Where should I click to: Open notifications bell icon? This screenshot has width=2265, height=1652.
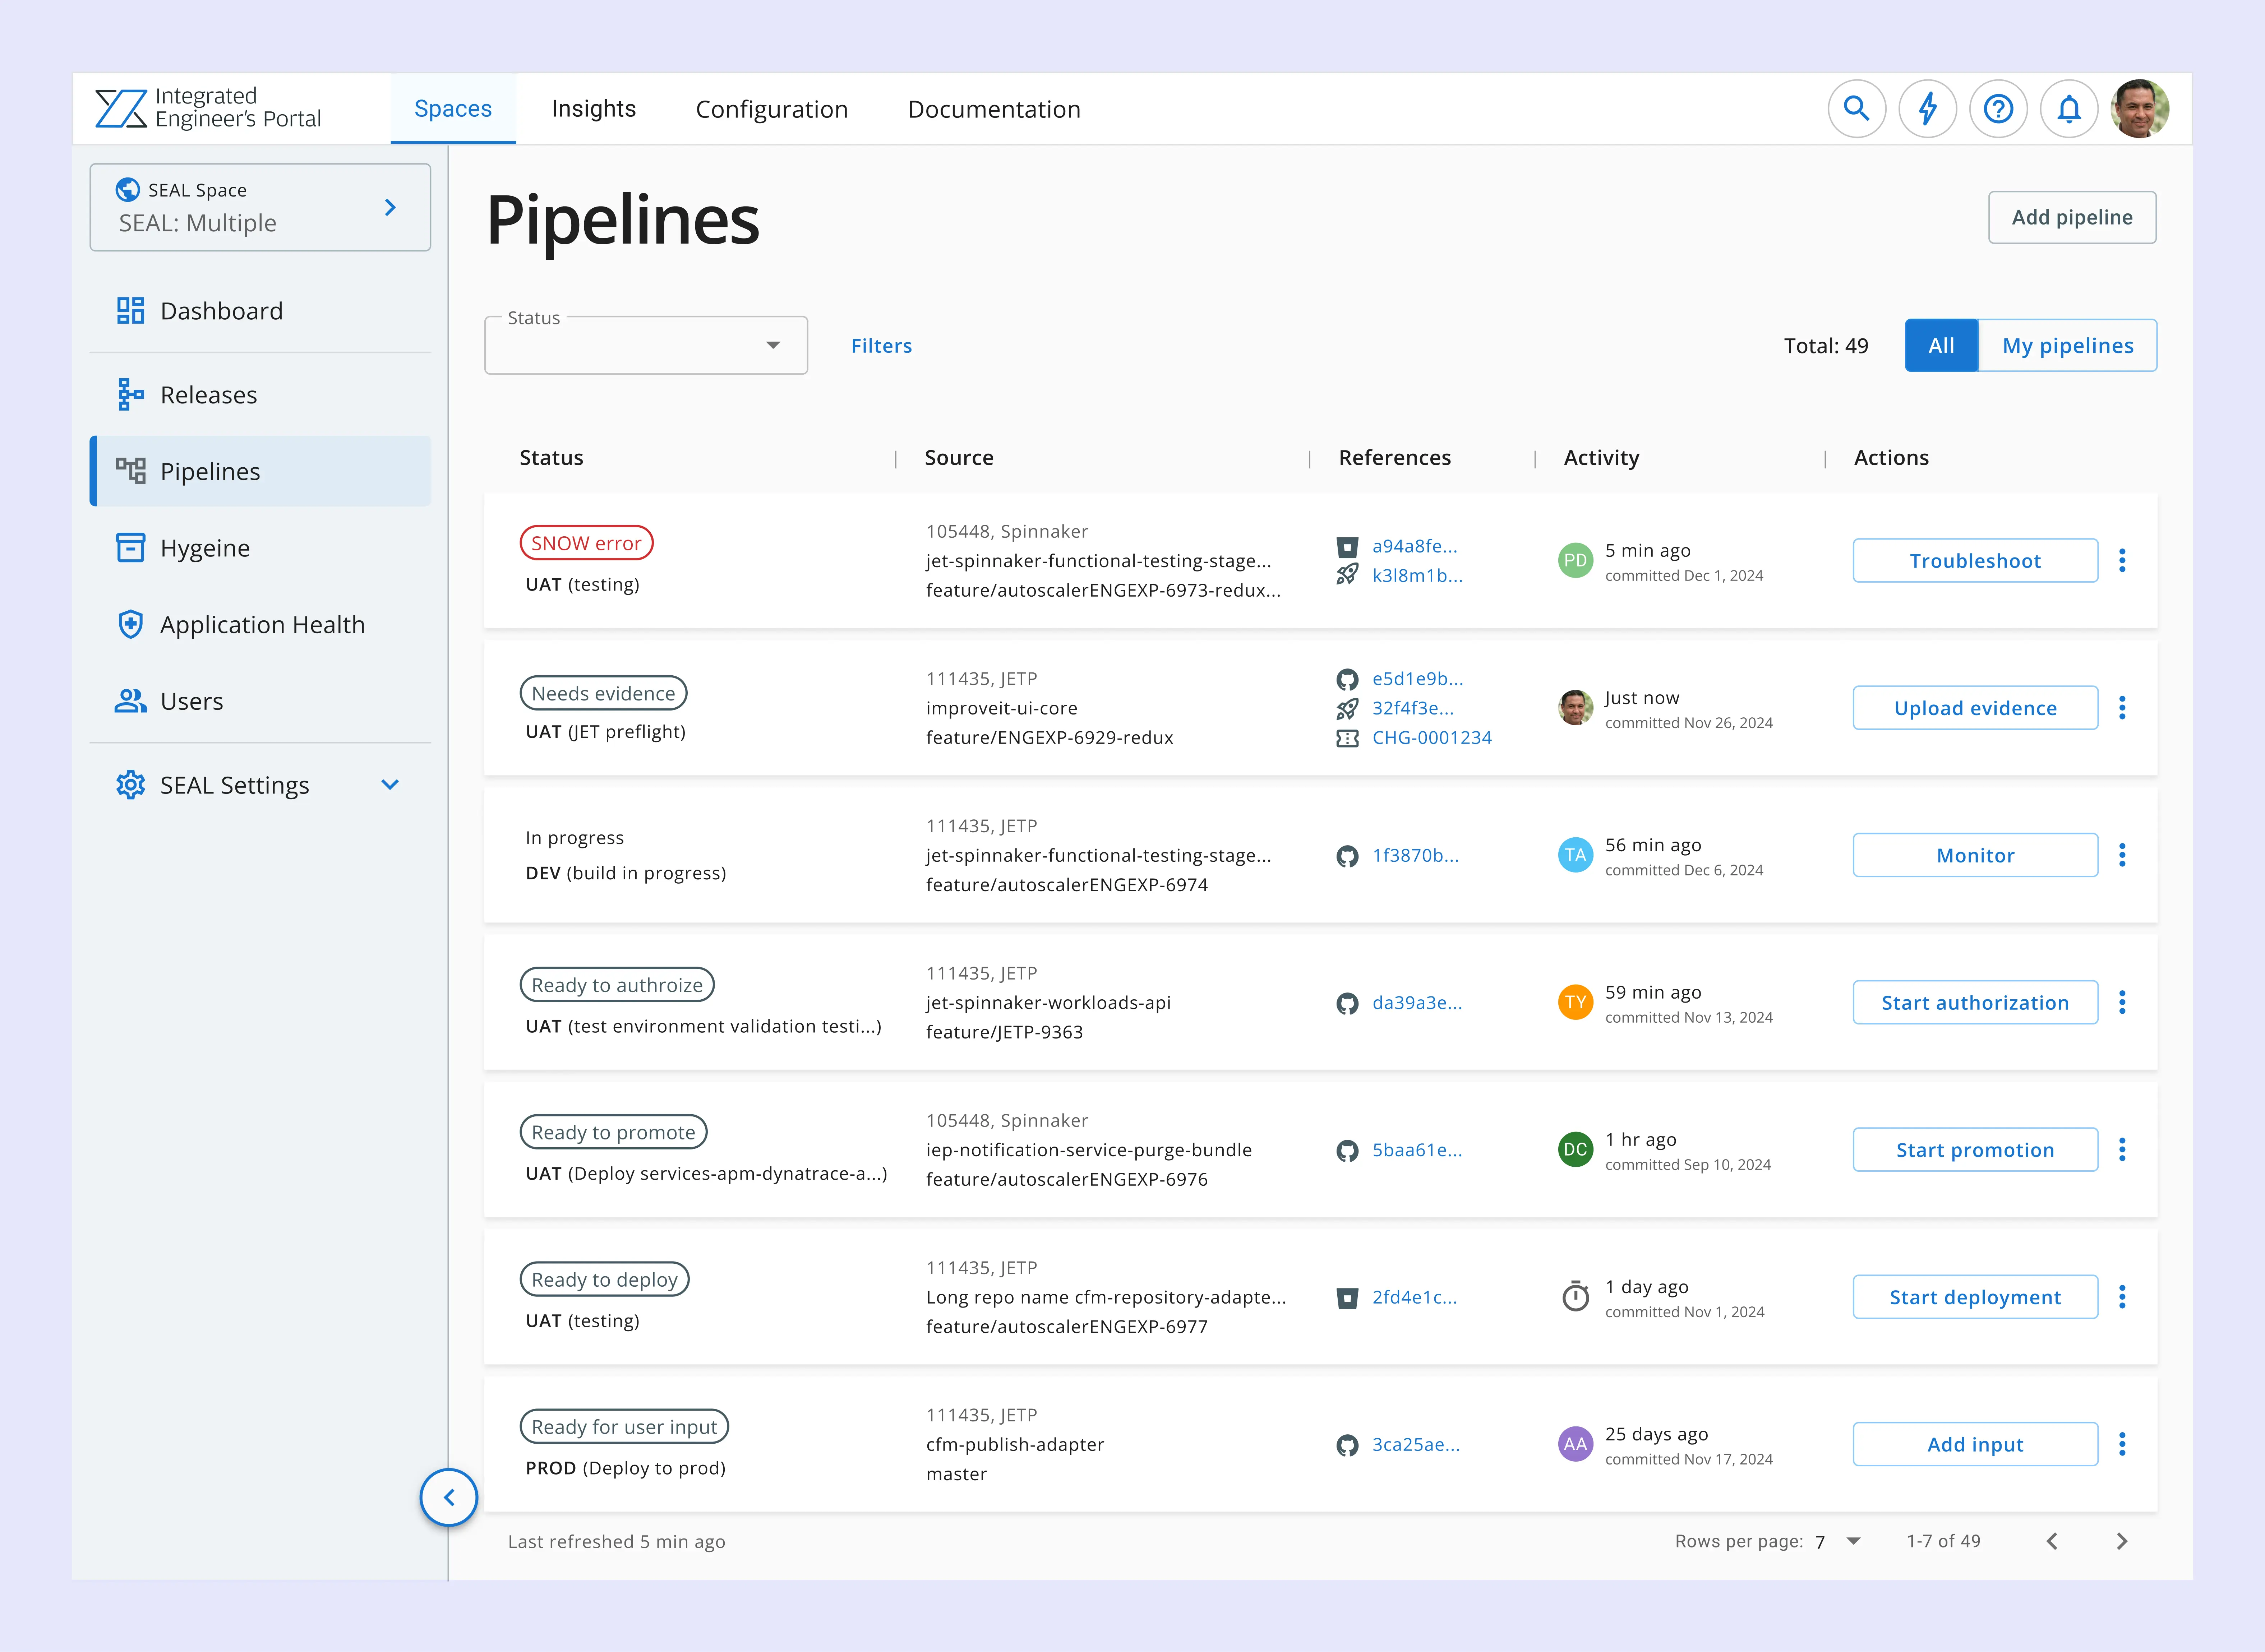(x=2069, y=109)
